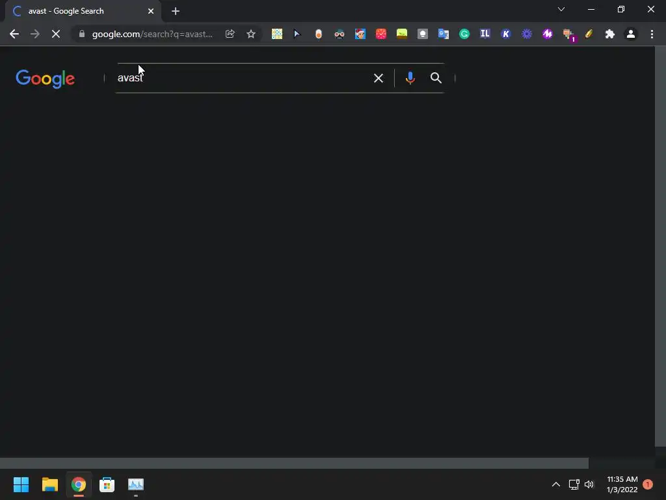Show hidden system tray icons

555,484
